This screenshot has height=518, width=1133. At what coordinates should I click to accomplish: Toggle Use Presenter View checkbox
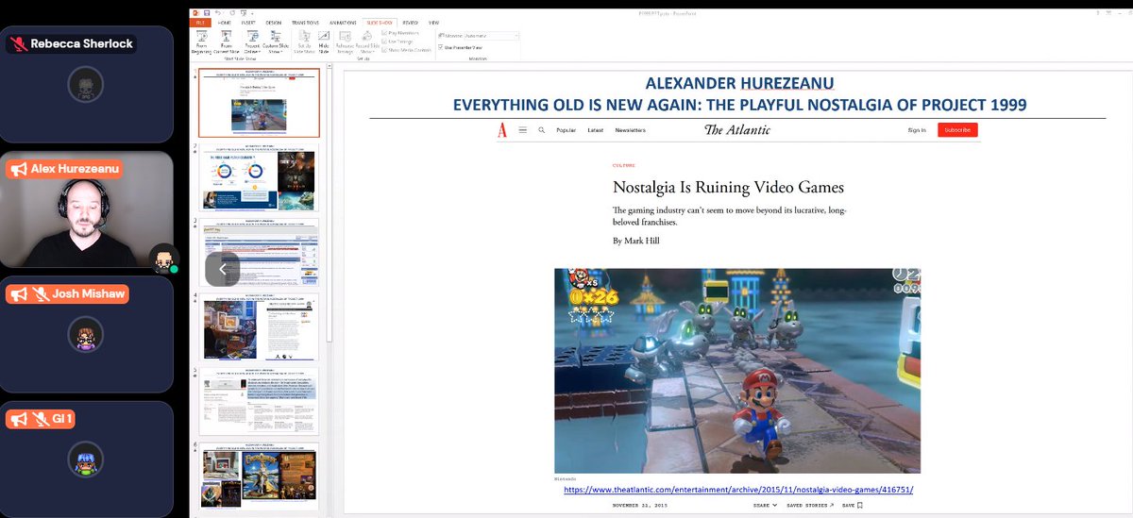click(441, 46)
